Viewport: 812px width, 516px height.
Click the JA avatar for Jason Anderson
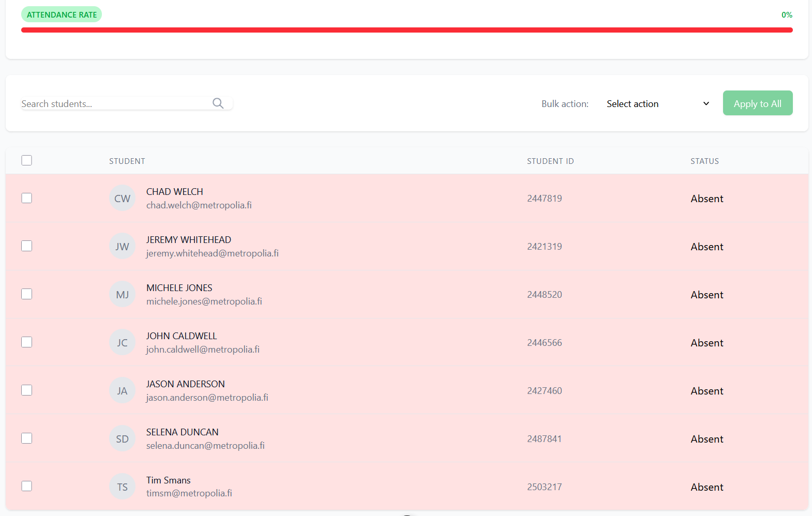[x=123, y=391]
